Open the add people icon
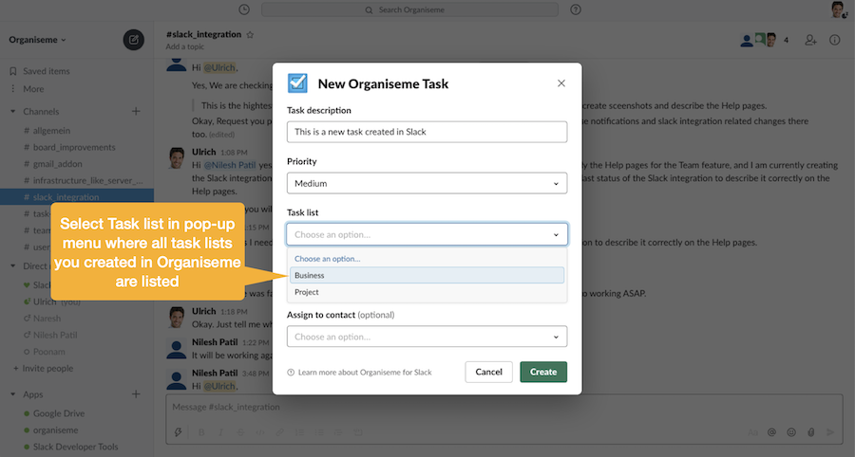 coord(810,40)
